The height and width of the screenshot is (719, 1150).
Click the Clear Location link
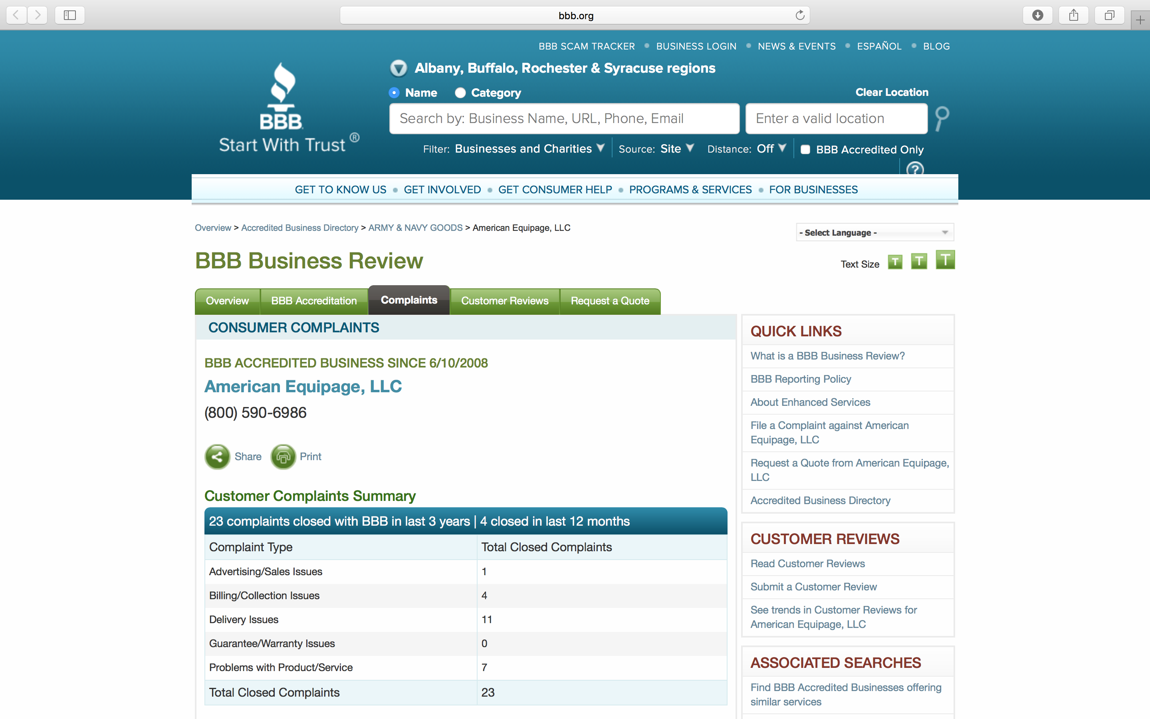pos(892,92)
